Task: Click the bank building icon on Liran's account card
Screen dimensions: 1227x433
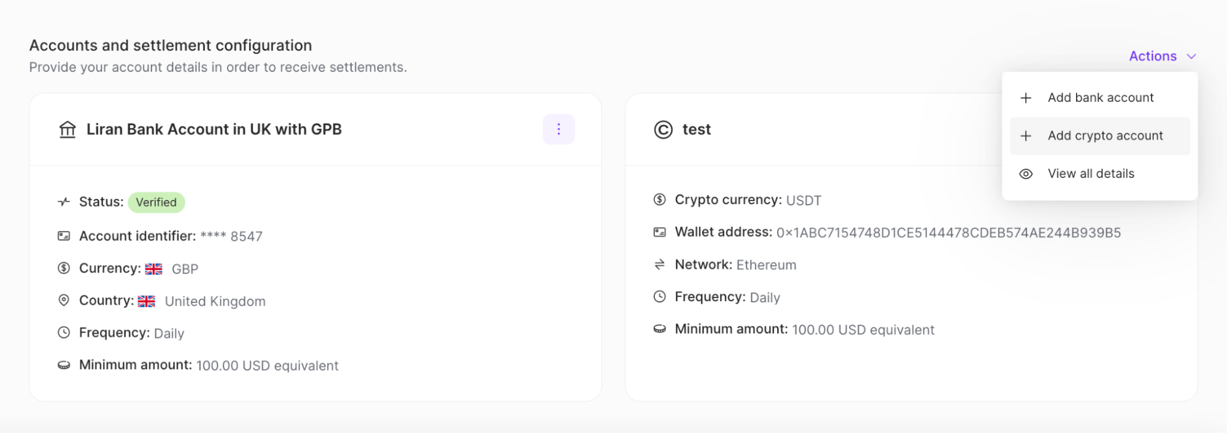Action: (x=69, y=129)
